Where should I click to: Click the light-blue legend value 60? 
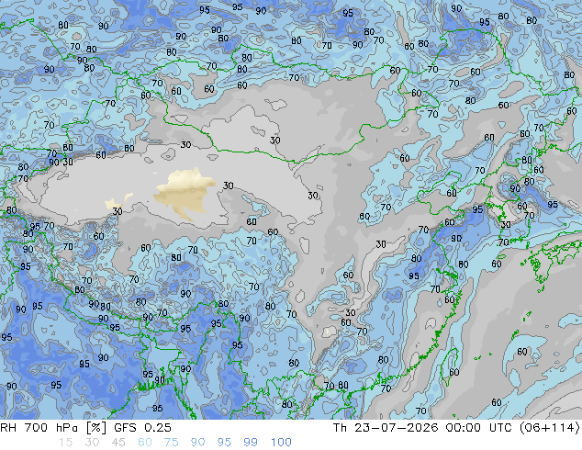tap(145, 443)
